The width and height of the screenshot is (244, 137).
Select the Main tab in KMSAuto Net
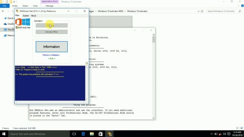click(x=17, y=15)
